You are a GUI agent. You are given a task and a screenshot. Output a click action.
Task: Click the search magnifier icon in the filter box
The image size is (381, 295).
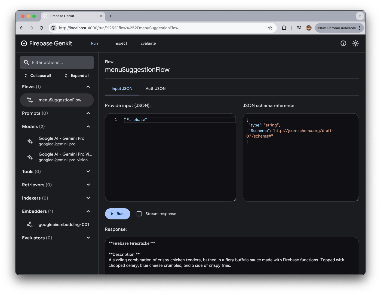[x=26, y=62]
